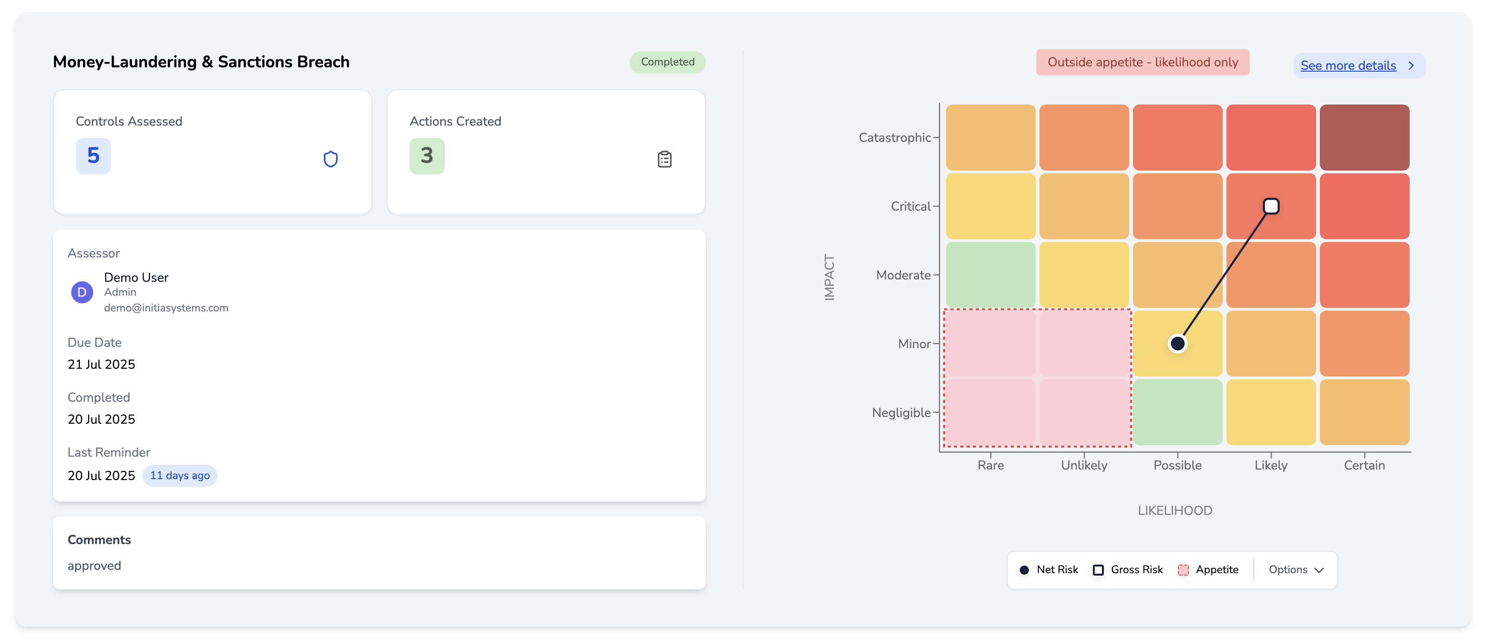
Task: Click the shield icon in Controls Assessed
Action: pyautogui.click(x=330, y=159)
